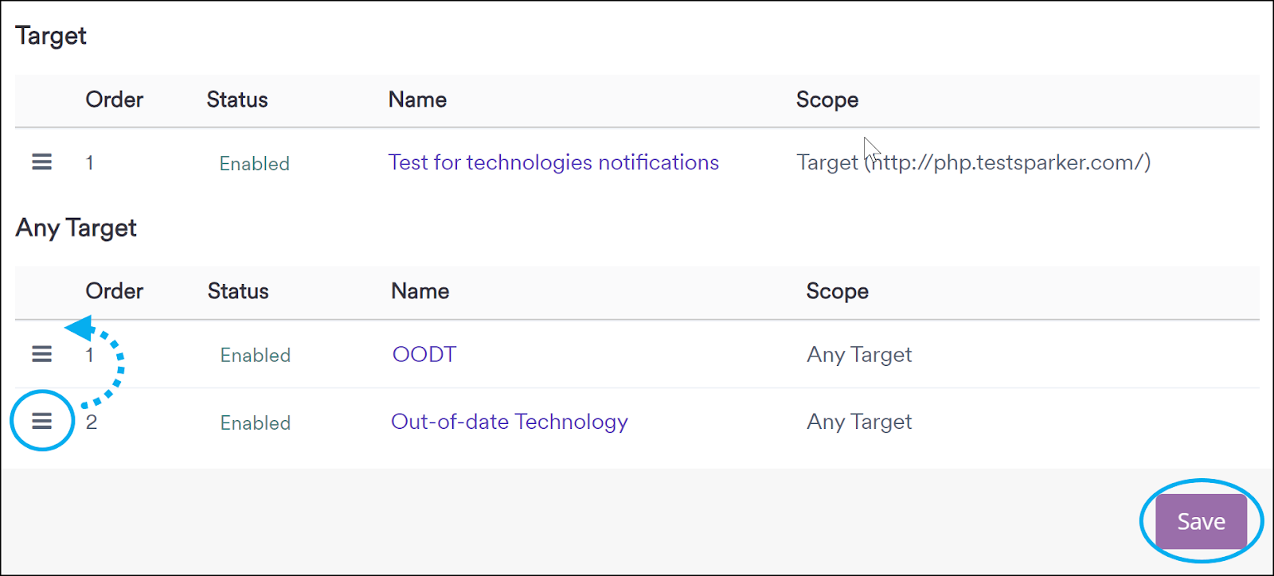This screenshot has width=1274, height=576.
Task: Click the Any Target section heading
Action: [76, 228]
